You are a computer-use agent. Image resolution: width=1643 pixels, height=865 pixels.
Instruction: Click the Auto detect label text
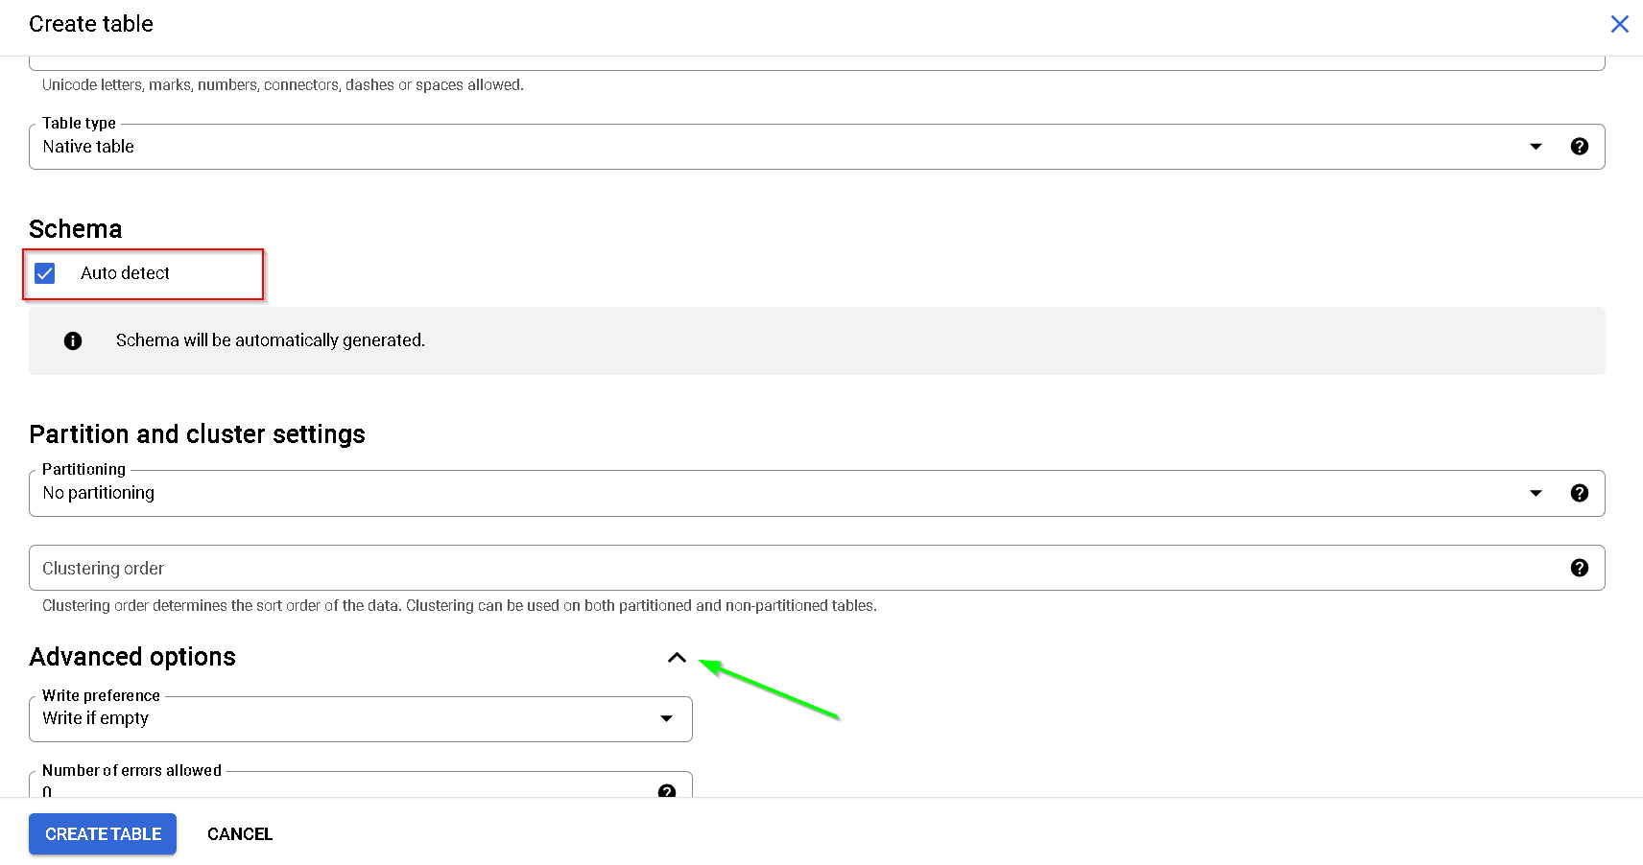click(125, 273)
